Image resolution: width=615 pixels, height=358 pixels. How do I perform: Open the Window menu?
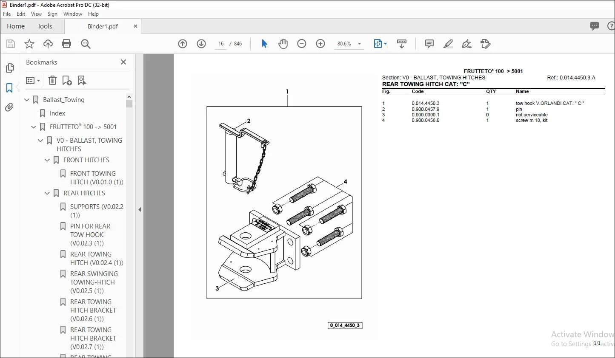click(x=73, y=14)
